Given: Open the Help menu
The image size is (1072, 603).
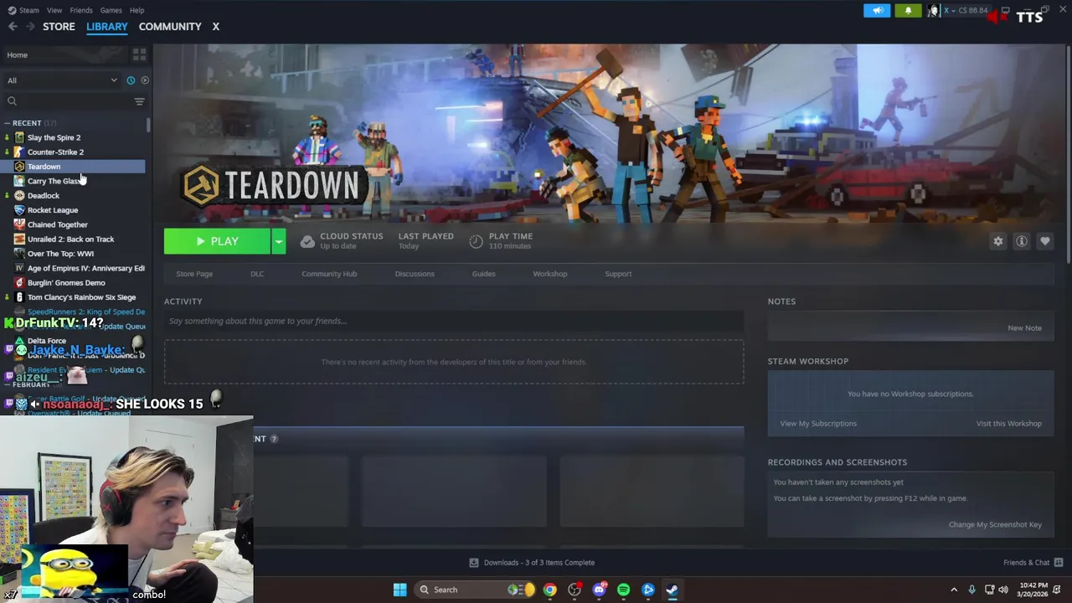Looking at the screenshot, I should click(137, 10).
